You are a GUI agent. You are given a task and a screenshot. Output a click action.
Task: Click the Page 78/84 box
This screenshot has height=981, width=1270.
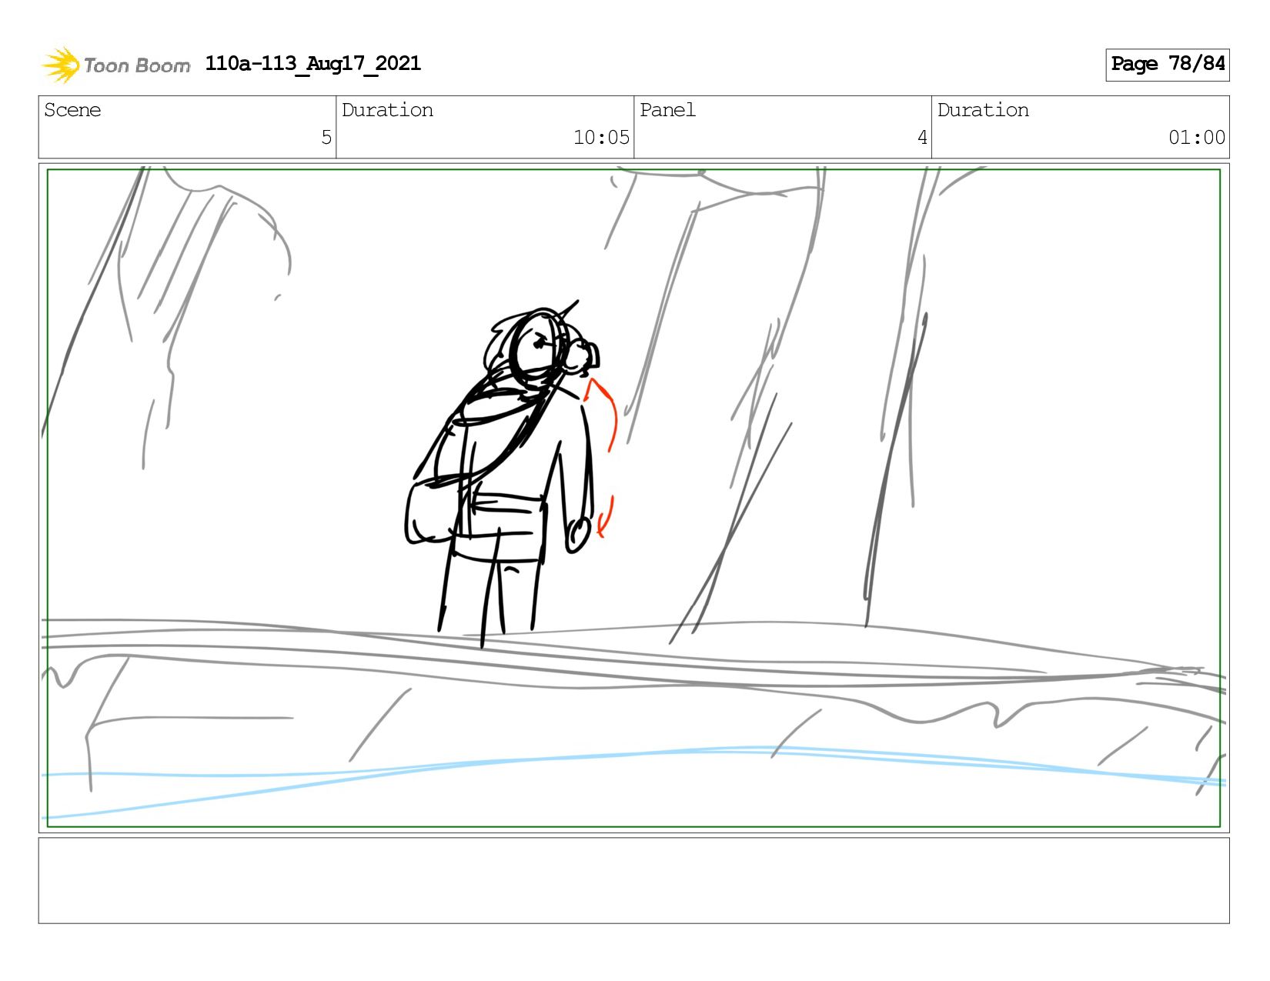tap(1167, 65)
